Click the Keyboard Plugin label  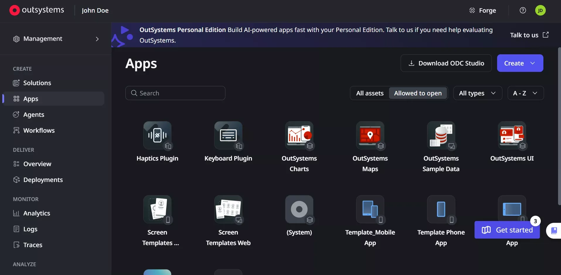228,158
